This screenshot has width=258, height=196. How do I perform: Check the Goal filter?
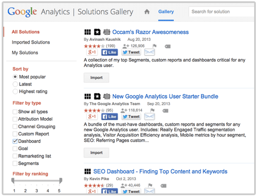tap(15, 149)
